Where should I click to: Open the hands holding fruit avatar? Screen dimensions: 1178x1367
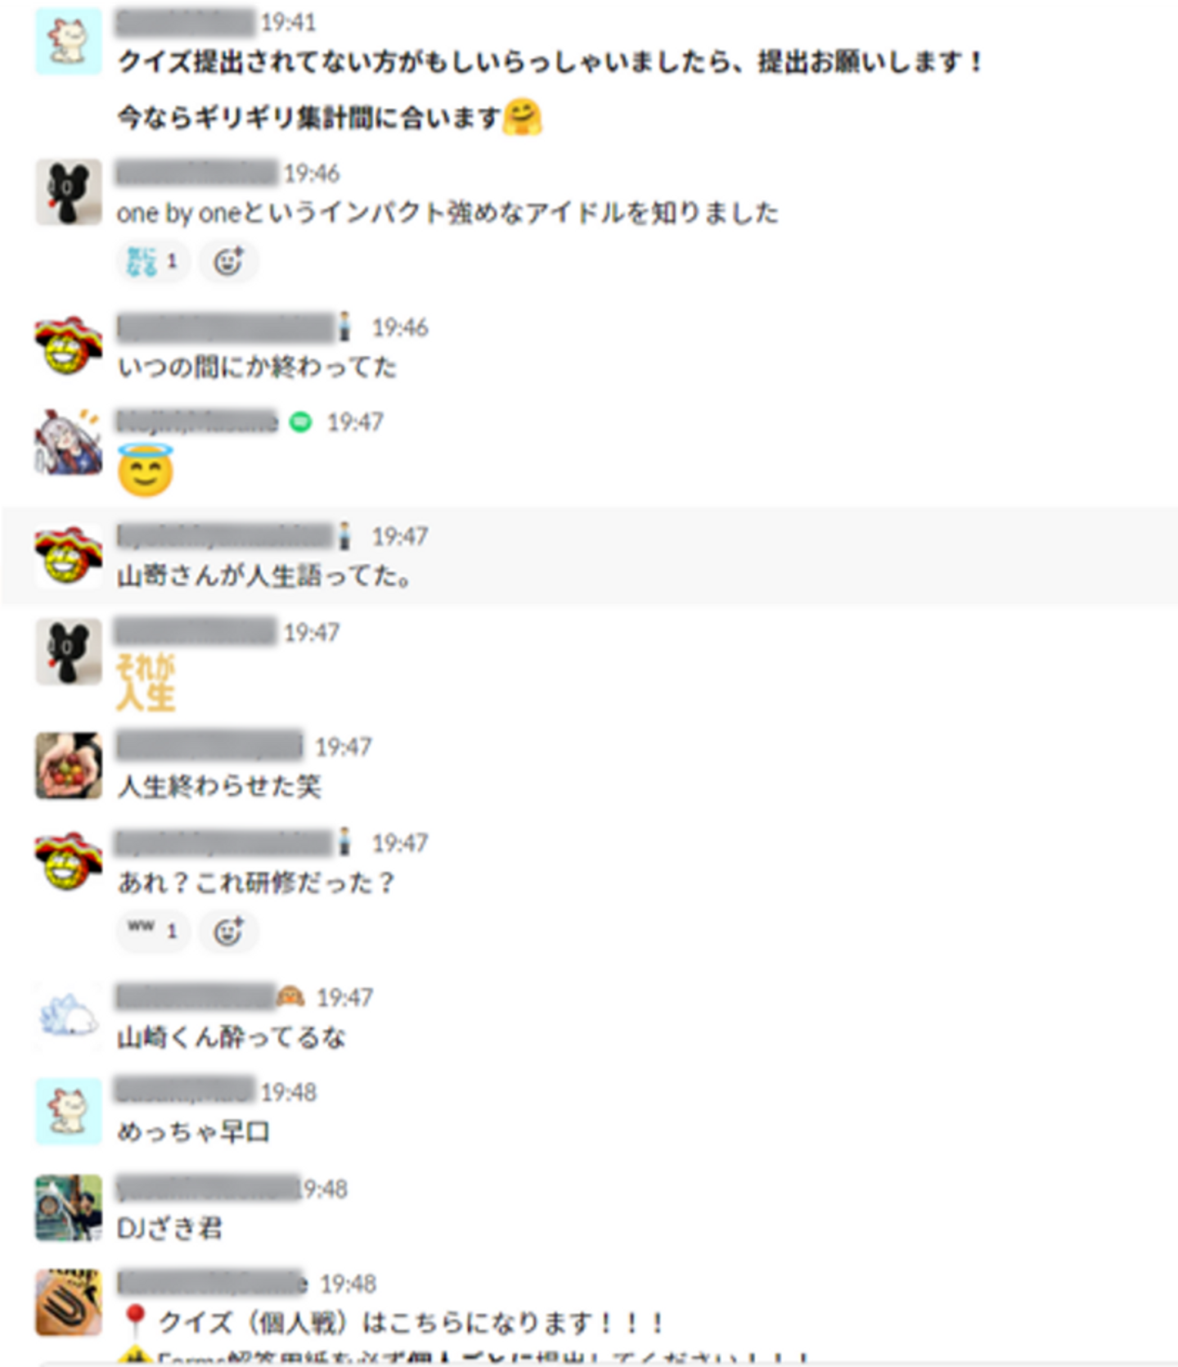pos(69,765)
